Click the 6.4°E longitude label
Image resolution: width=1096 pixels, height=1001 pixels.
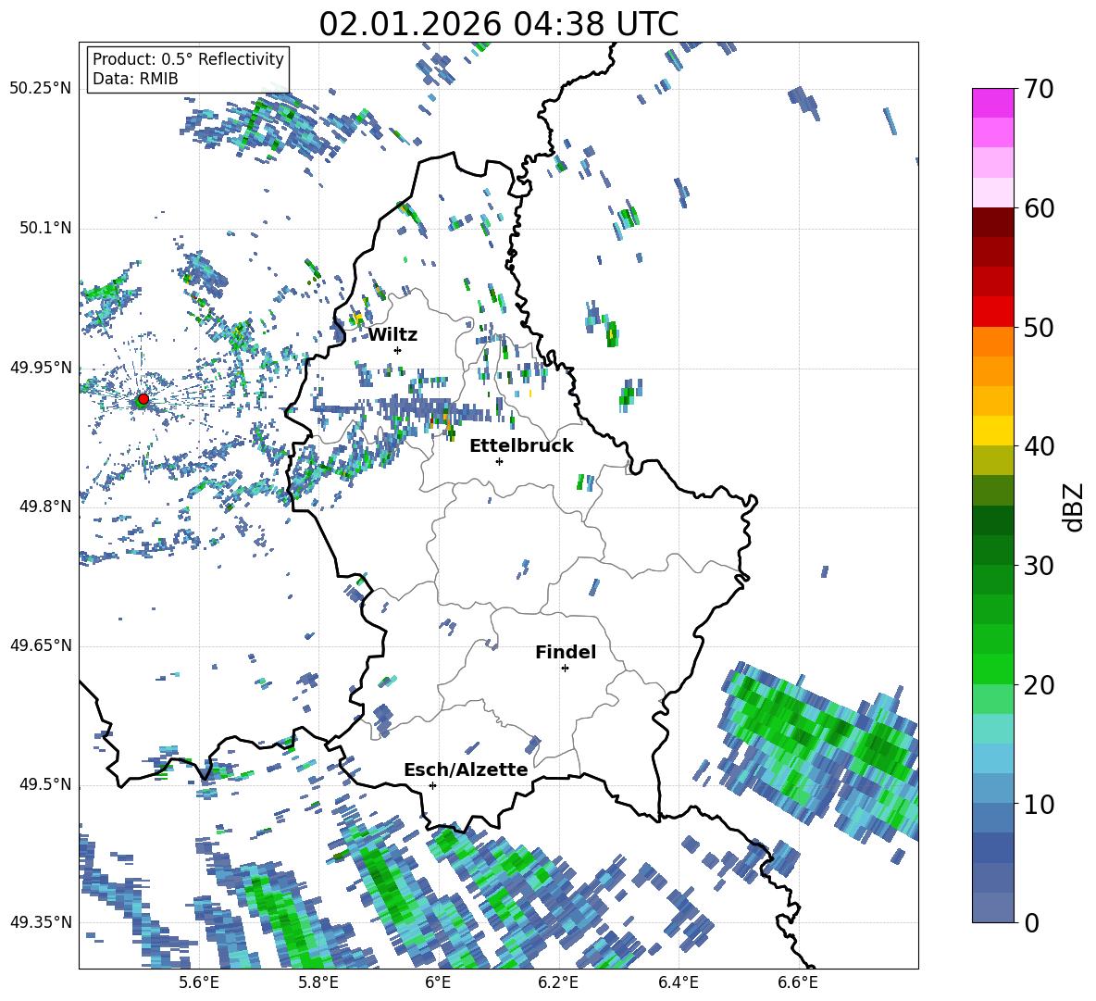pos(678,982)
